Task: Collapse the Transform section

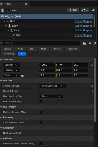Action: (x=1, y=60)
